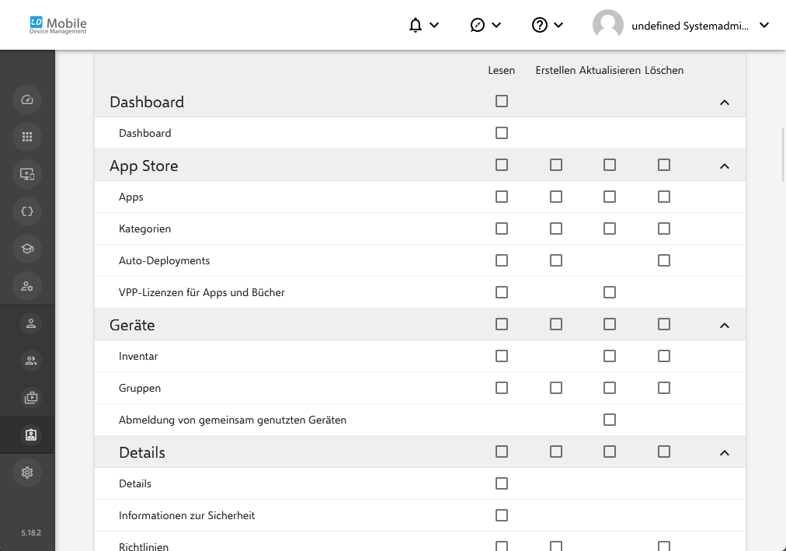Click the Erstellen column header
Screen dimensions: 786x551
point(555,70)
